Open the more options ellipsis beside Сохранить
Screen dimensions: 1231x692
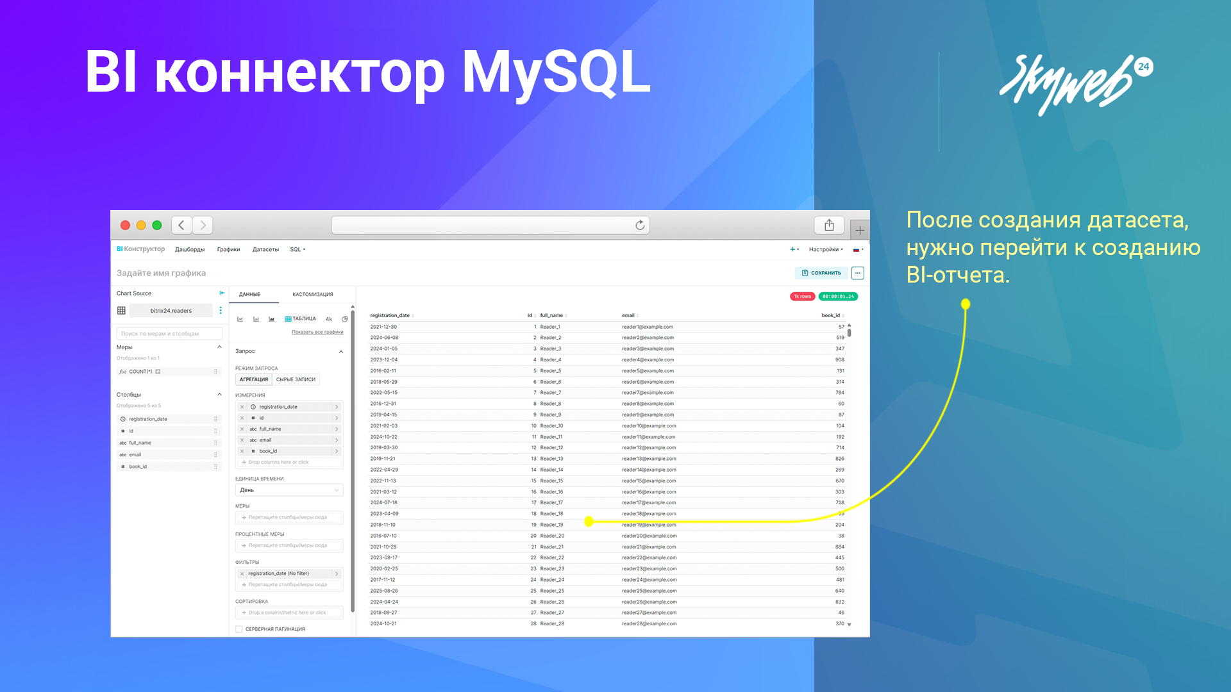click(x=857, y=273)
